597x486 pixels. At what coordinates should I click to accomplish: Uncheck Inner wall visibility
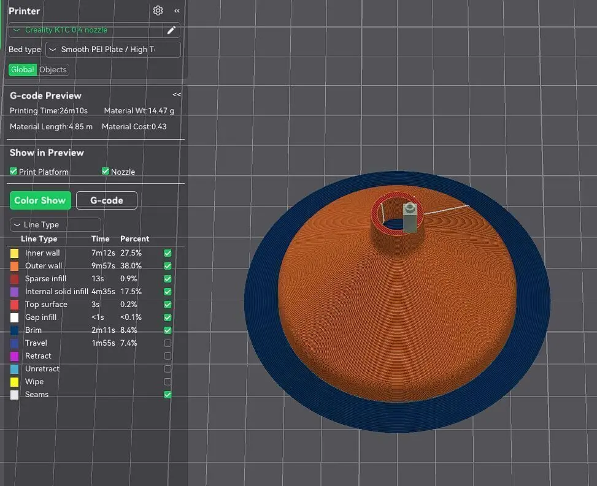click(168, 253)
